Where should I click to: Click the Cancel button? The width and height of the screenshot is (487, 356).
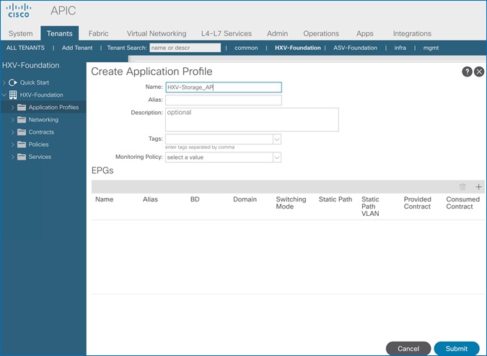[408, 348]
